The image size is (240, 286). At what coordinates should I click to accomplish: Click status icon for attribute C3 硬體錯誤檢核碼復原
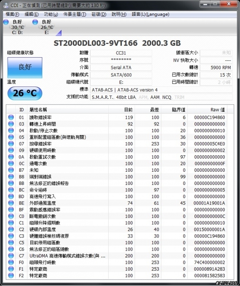click(x=11, y=236)
